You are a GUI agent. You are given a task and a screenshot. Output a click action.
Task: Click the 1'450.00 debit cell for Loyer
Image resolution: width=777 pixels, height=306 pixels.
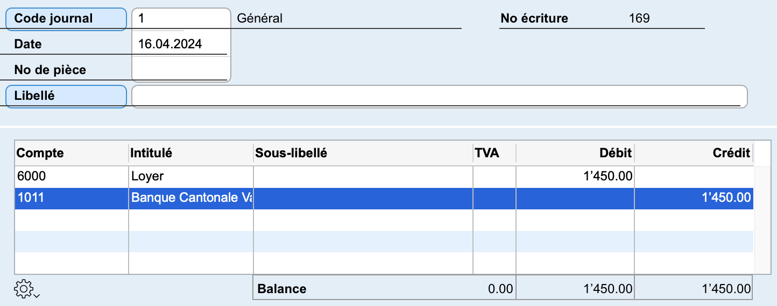coord(575,177)
